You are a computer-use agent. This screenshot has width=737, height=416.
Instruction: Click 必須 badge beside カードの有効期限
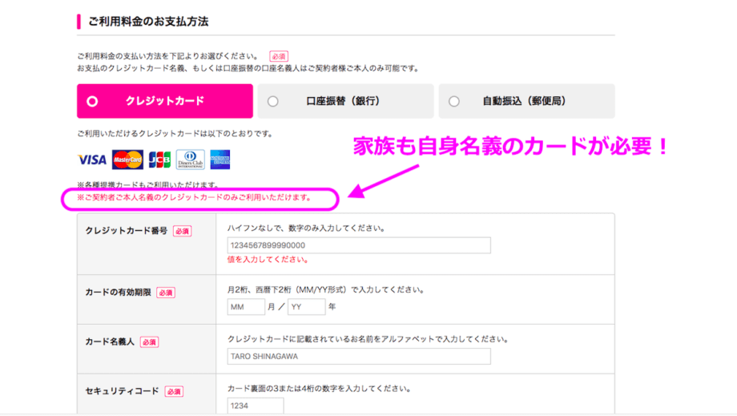[x=166, y=293]
